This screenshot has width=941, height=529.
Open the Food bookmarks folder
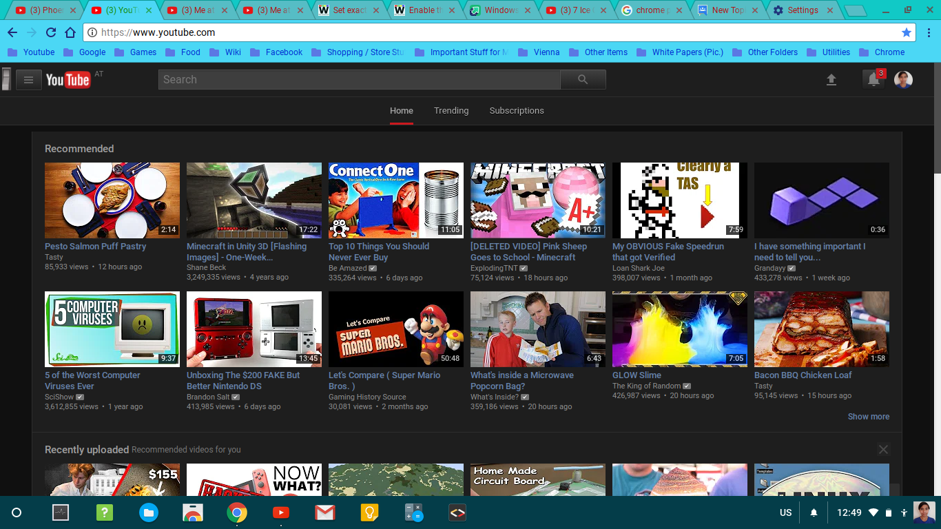[183, 52]
